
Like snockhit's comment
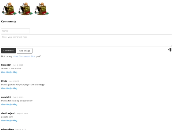(3, 104)
